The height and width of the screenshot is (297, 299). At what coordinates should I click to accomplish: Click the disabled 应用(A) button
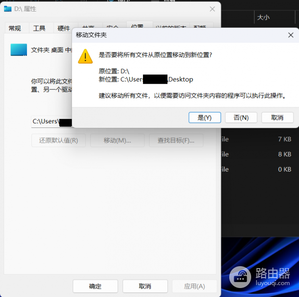coord(194,286)
